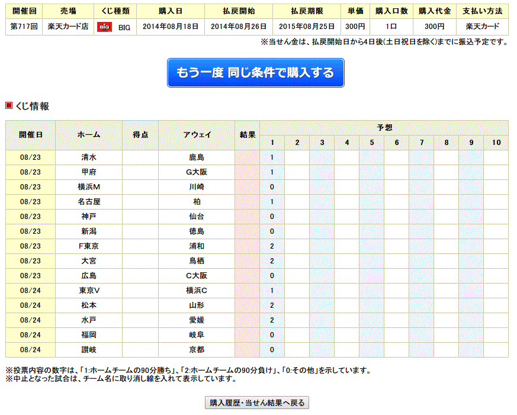Click the result value 2 in F東京 row

271,246
